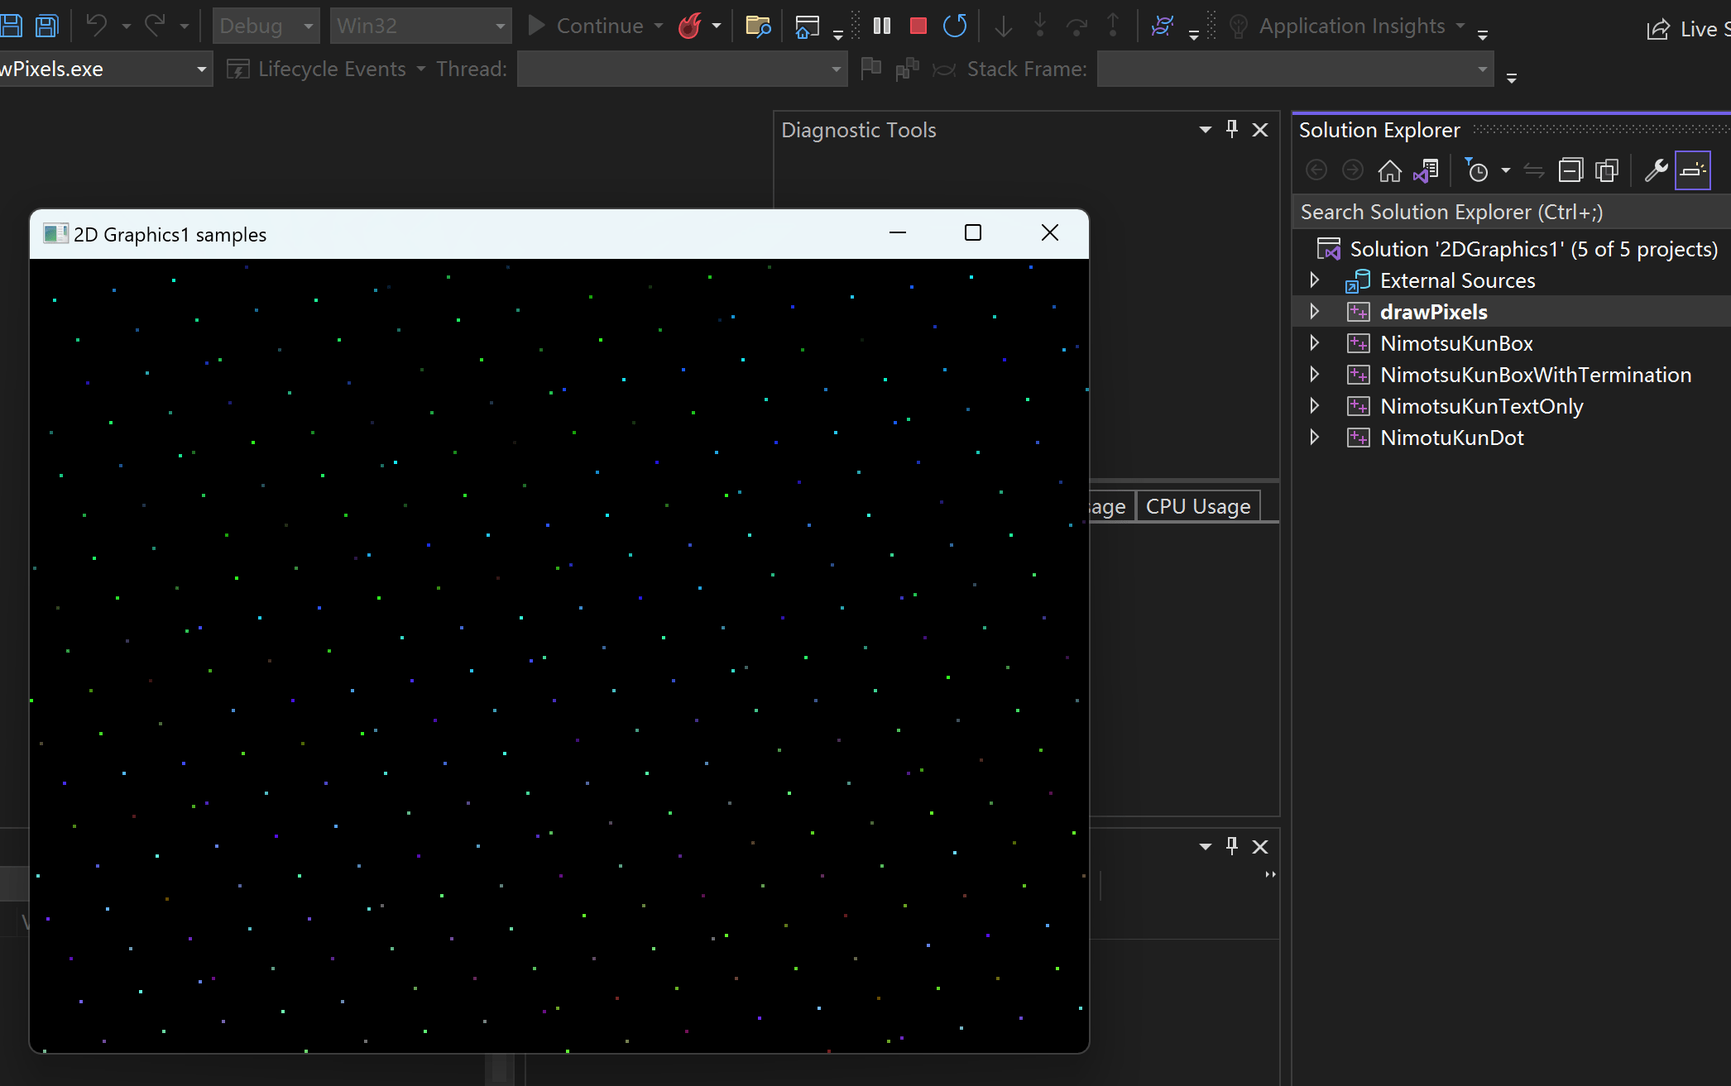Open the Thread combo box
The image size is (1731, 1086).
coord(682,69)
